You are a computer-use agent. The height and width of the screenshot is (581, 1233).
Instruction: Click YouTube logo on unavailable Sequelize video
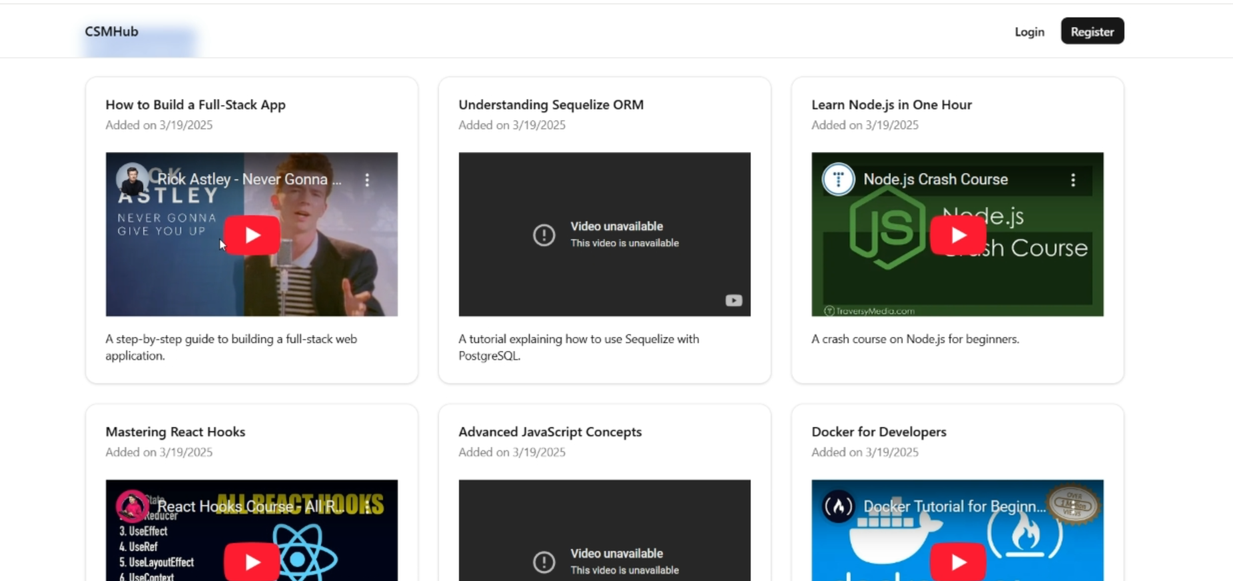pos(733,300)
